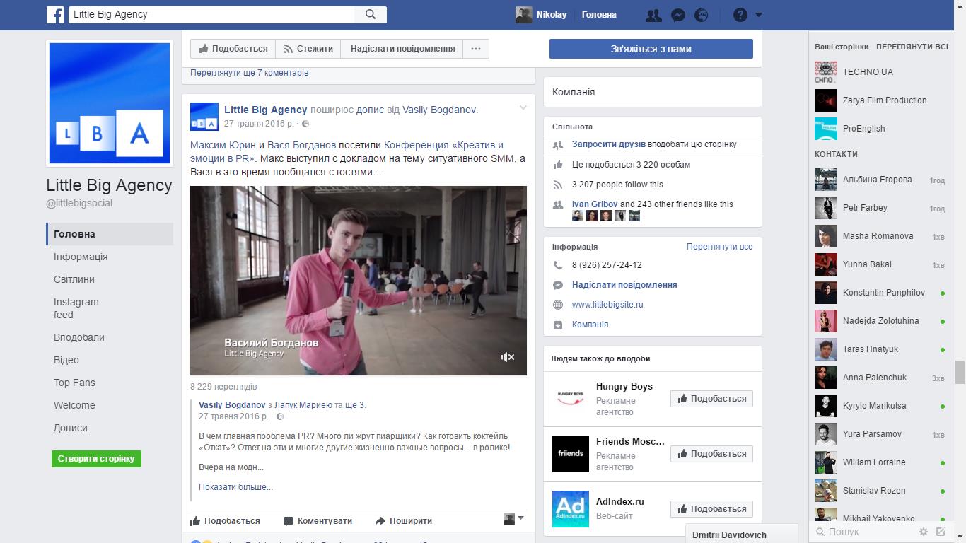Open chat with Petr Farbey

coord(880,208)
